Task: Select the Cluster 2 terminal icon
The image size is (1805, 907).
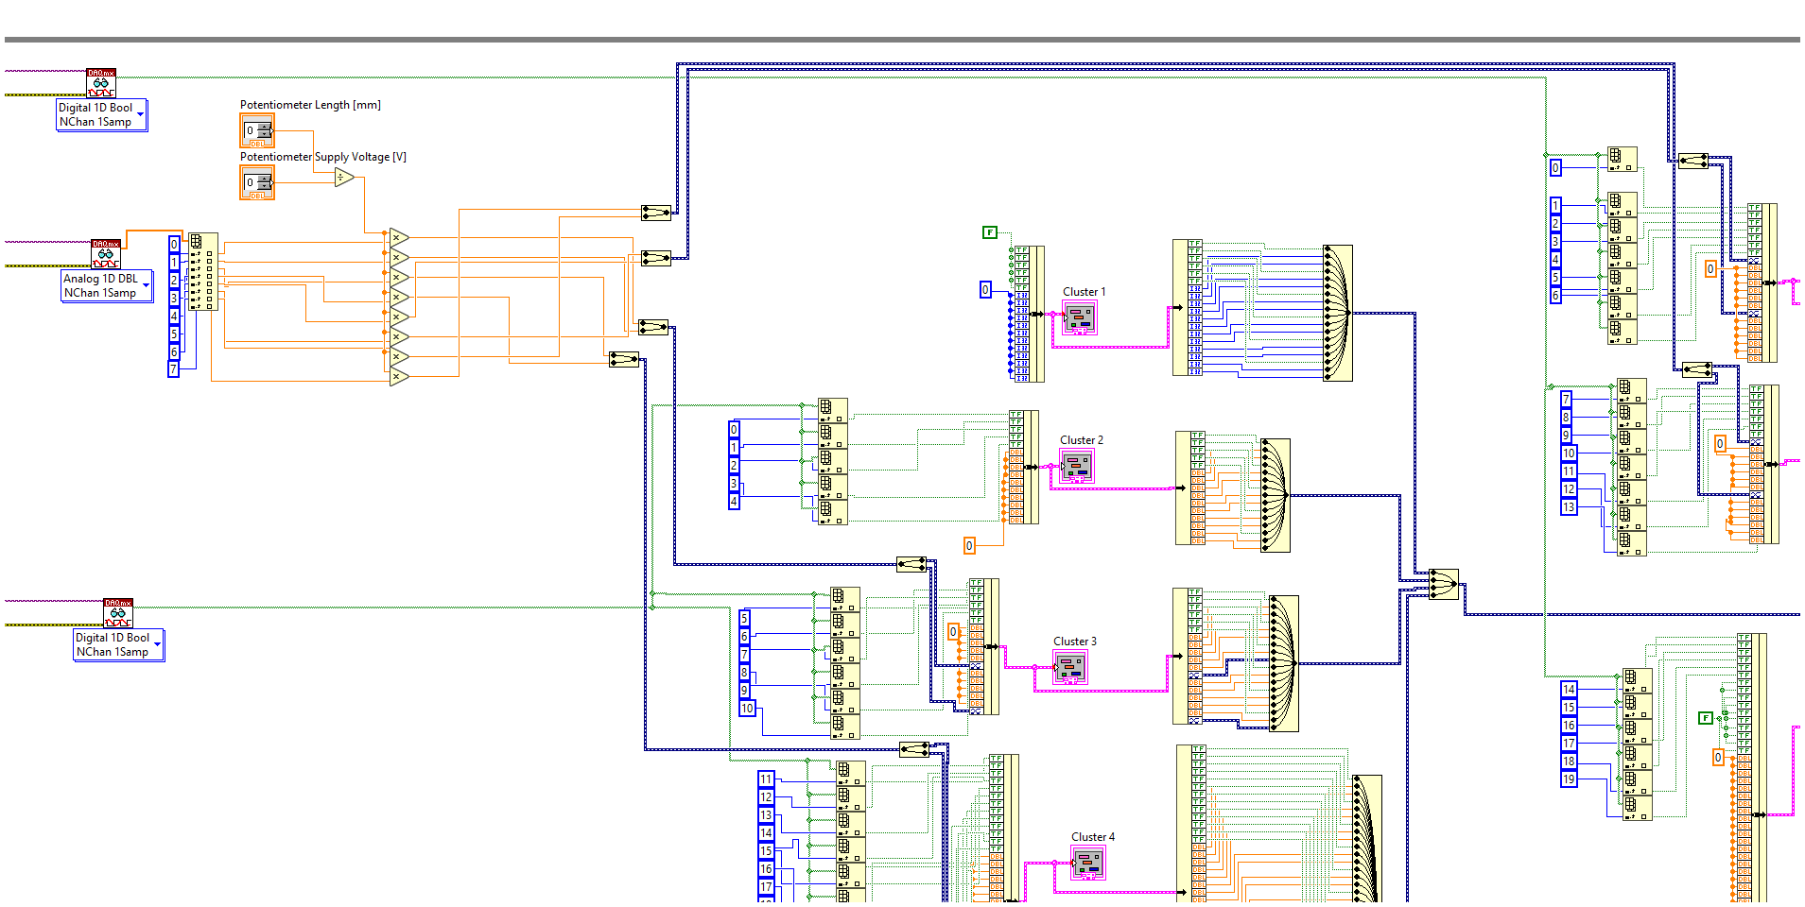Action: (1077, 466)
